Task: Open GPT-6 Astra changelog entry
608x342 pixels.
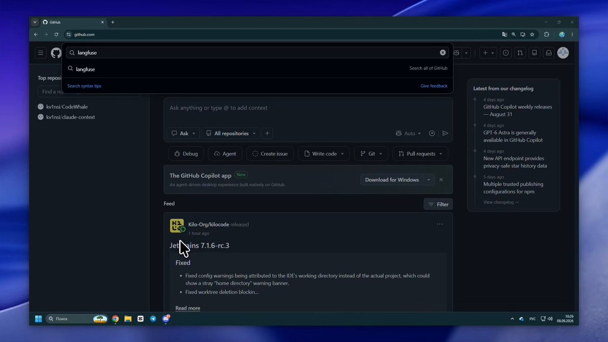Action: 513,136
